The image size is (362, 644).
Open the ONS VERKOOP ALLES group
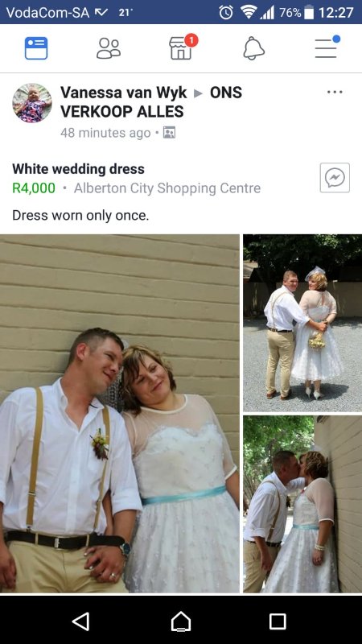click(x=151, y=102)
